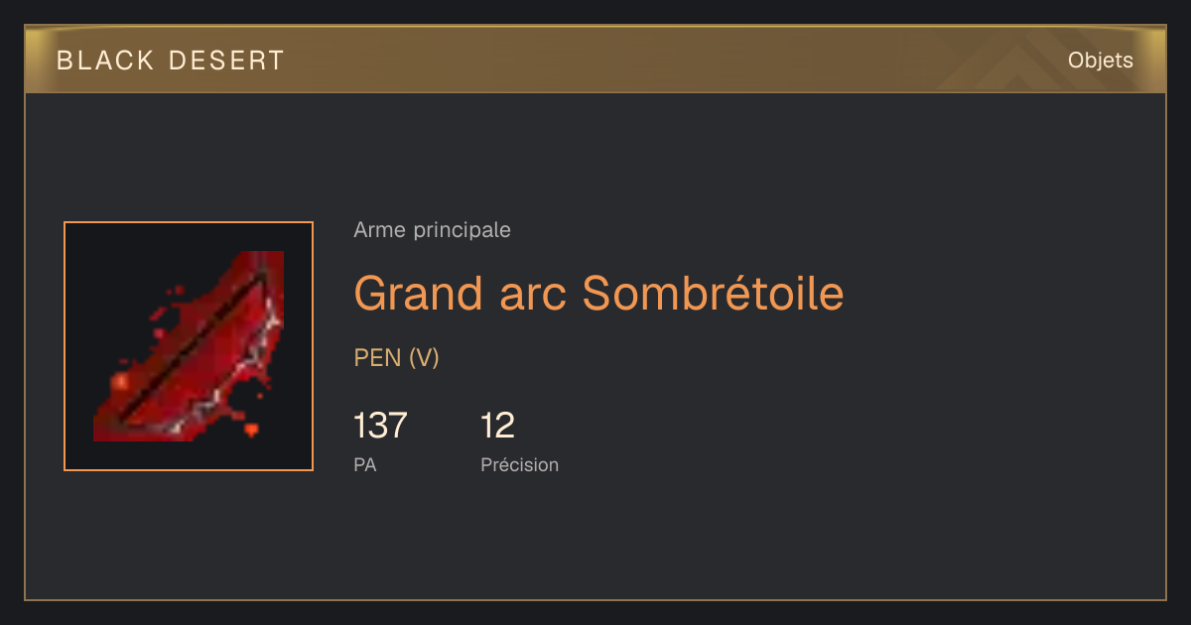Click the PEN (V) enhancement level text
The height and width of the screenshot is (625, 1191).
click(396, 358)
